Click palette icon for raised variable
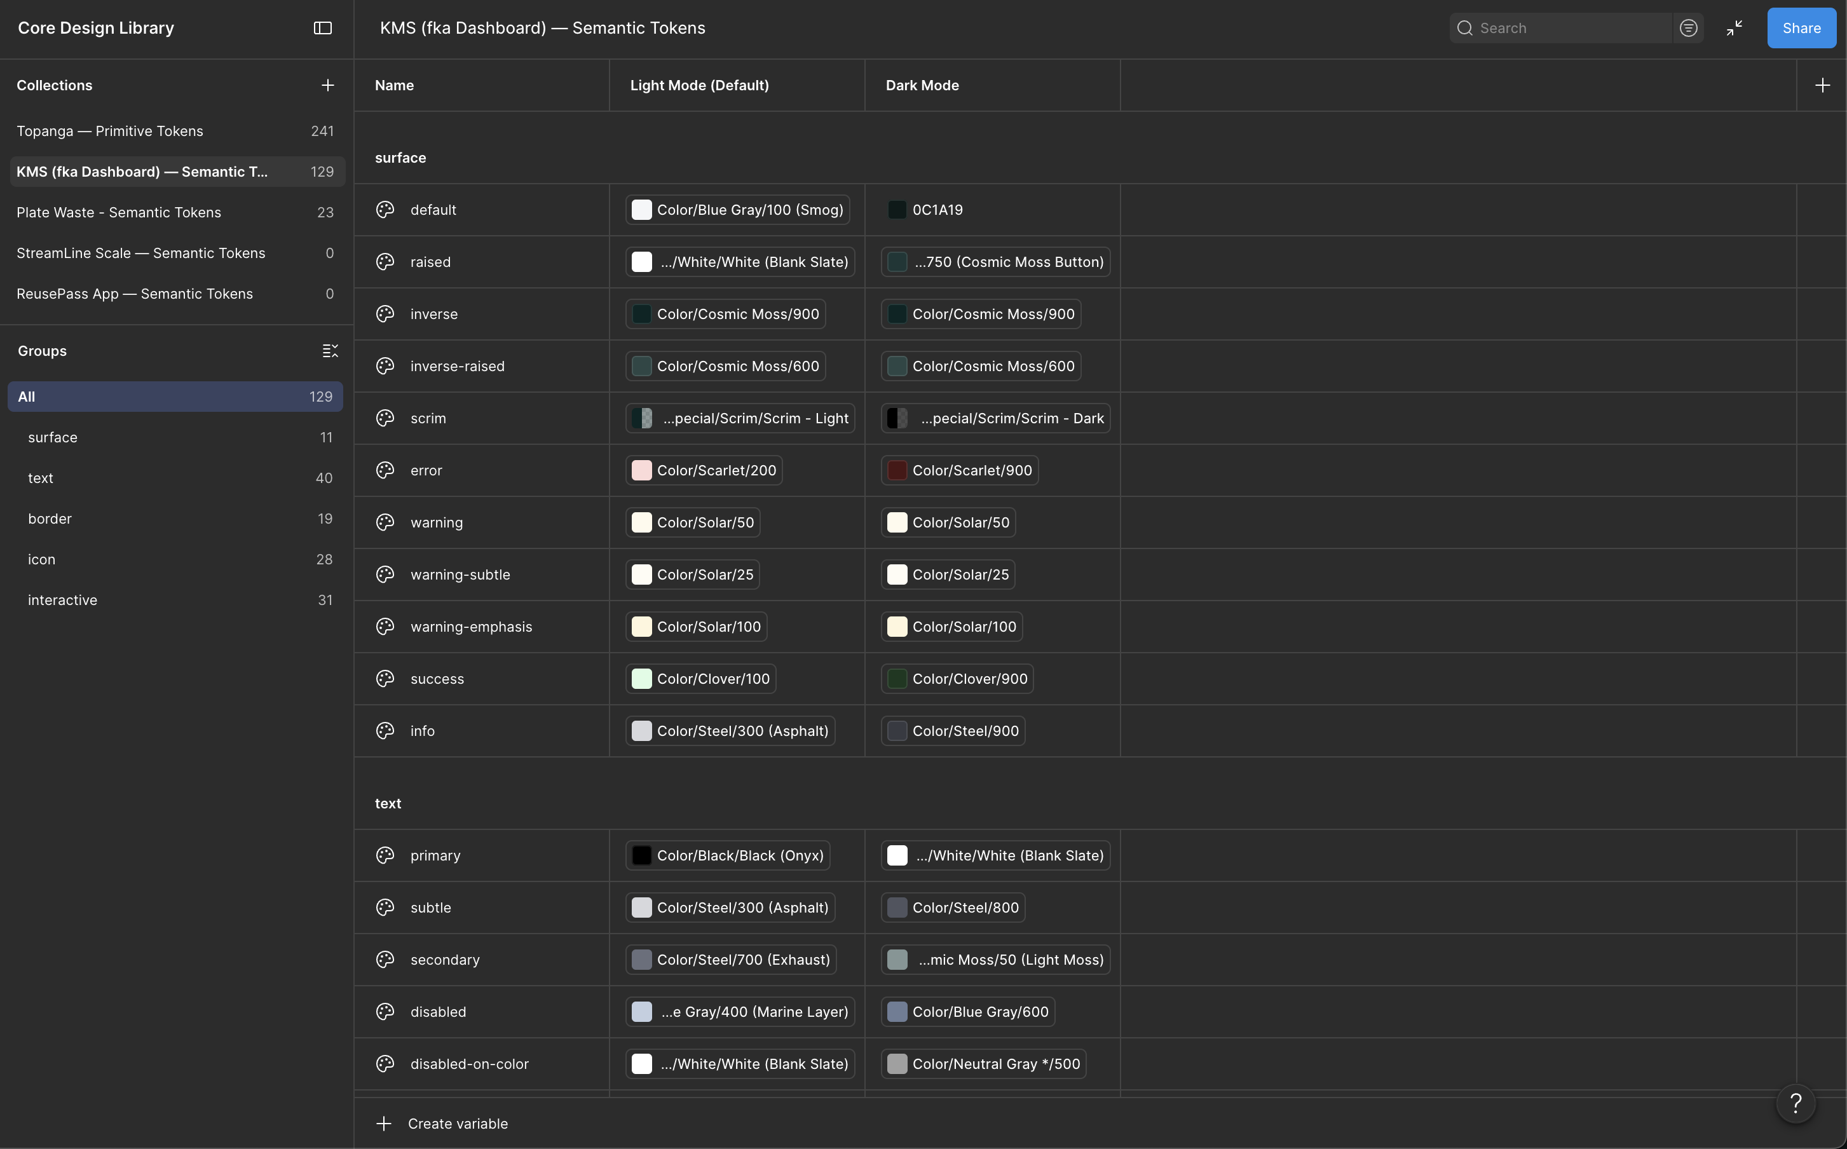Viewport: 1847px width, 1149px height. point(385,262)
